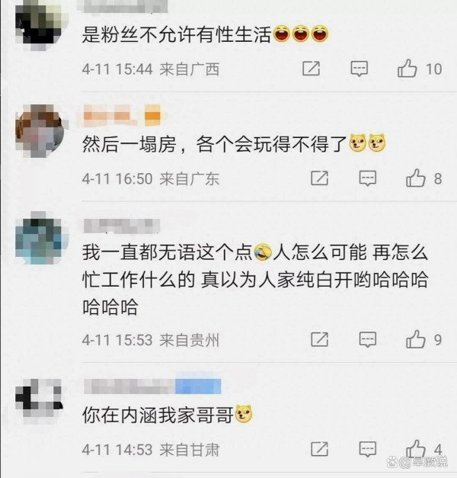The height and width of the screenshot is (478, 457).
Task: Like the comment from 甘肃
Action: [416, 448]
